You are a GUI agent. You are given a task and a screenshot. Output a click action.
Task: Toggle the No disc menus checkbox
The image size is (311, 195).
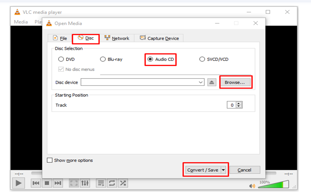[x=61, y=69]
